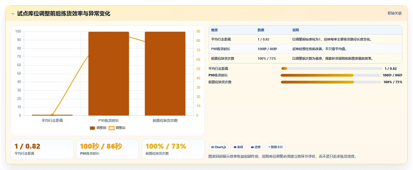
Task: Click the chart title 试点库位调整前后拣货效率与异常变化
Action: pyautogui.click(x=64, y=14)
